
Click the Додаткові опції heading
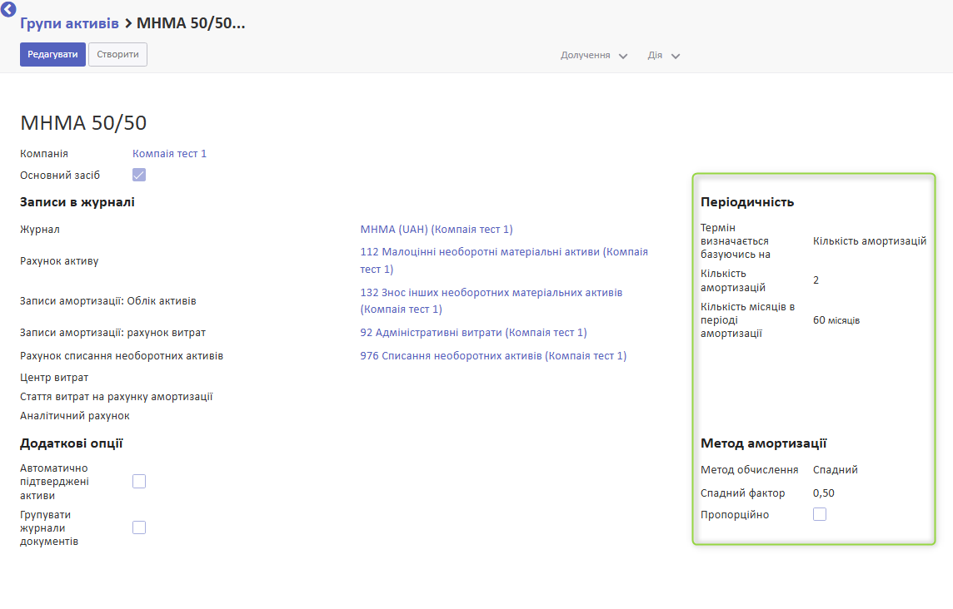(71, 443)
